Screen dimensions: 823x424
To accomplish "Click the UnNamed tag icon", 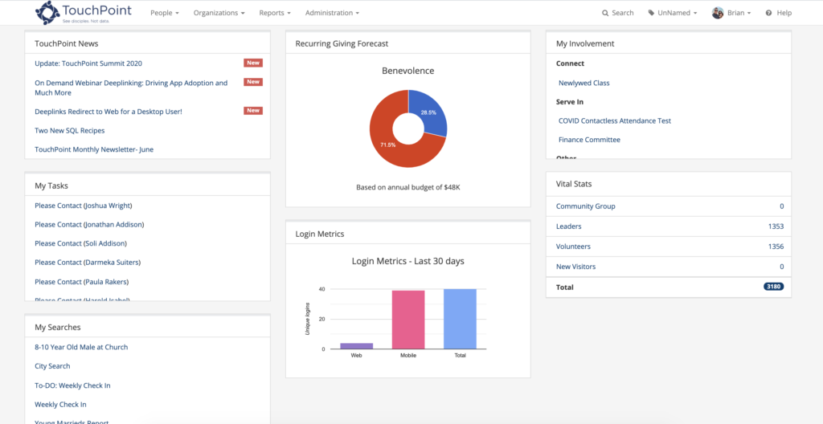I will (x=651, y=13).
